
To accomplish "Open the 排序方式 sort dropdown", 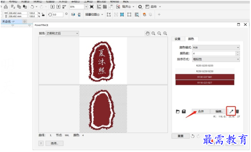I will [x=216, y=59].
